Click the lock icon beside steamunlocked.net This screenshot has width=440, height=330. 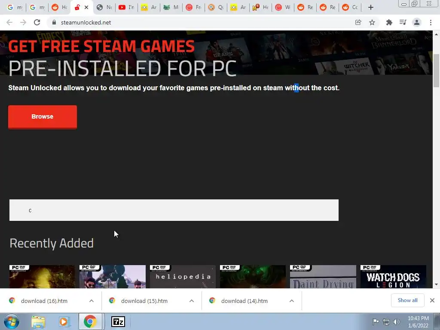[x=54, y=22]
